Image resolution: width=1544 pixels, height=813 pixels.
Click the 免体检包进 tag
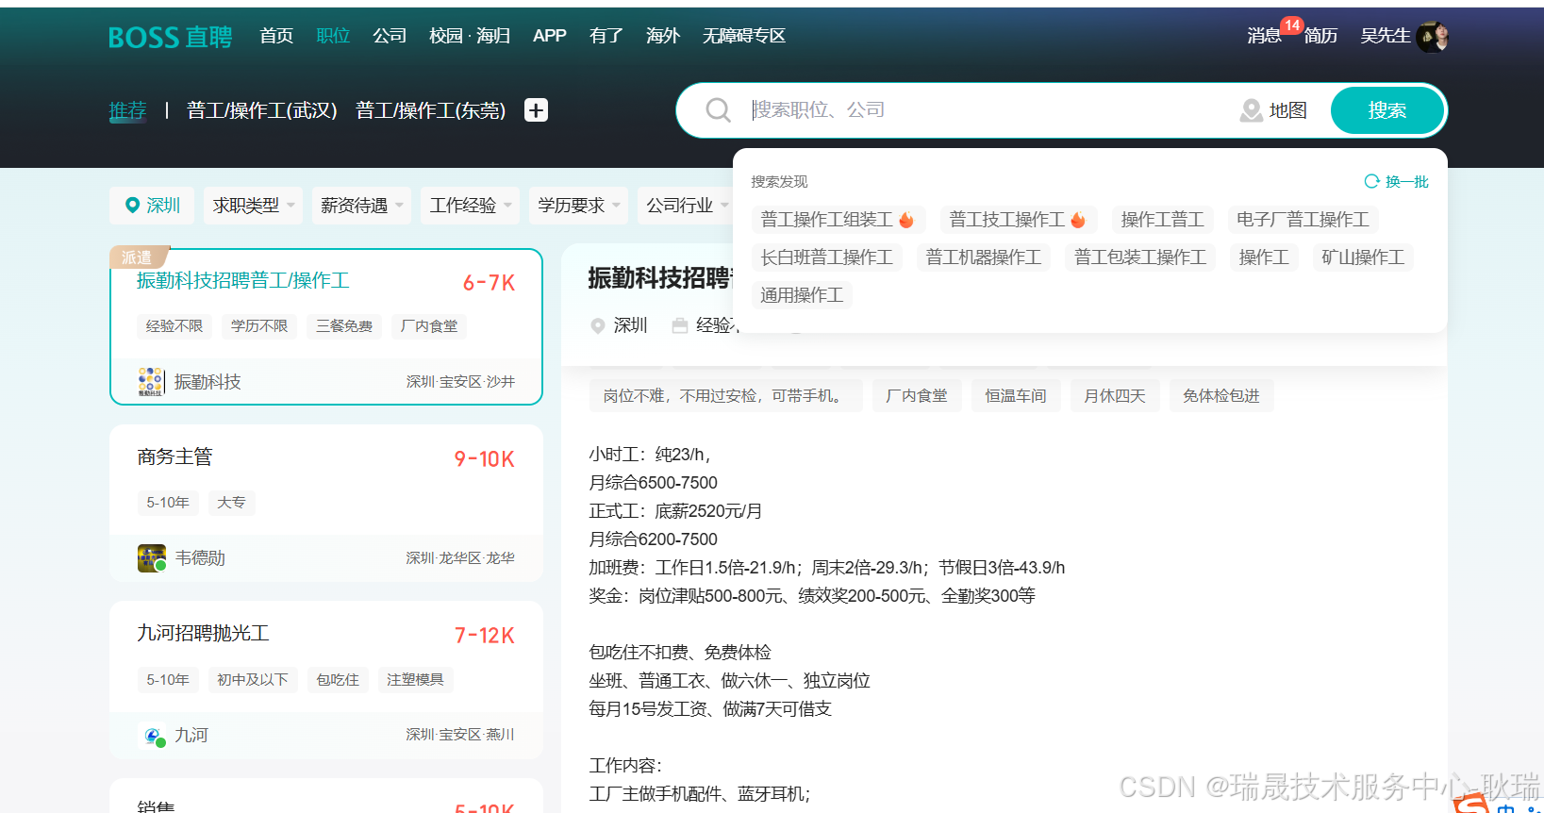click(x=1221, y=396)
